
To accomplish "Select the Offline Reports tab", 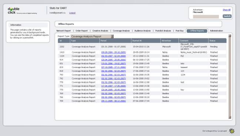I will [197, 31].
